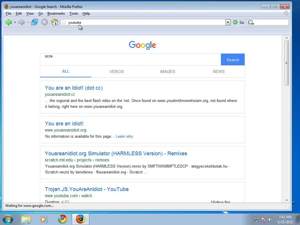Click the address bar containing youtube
The image size is (300, 225).
point(143,22)
